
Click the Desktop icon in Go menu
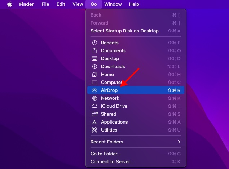(x=94, y=58)
